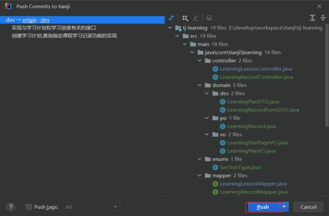
Task: Click the LearningPlanVO.java class icon
Action: click(x=222, y=151)
